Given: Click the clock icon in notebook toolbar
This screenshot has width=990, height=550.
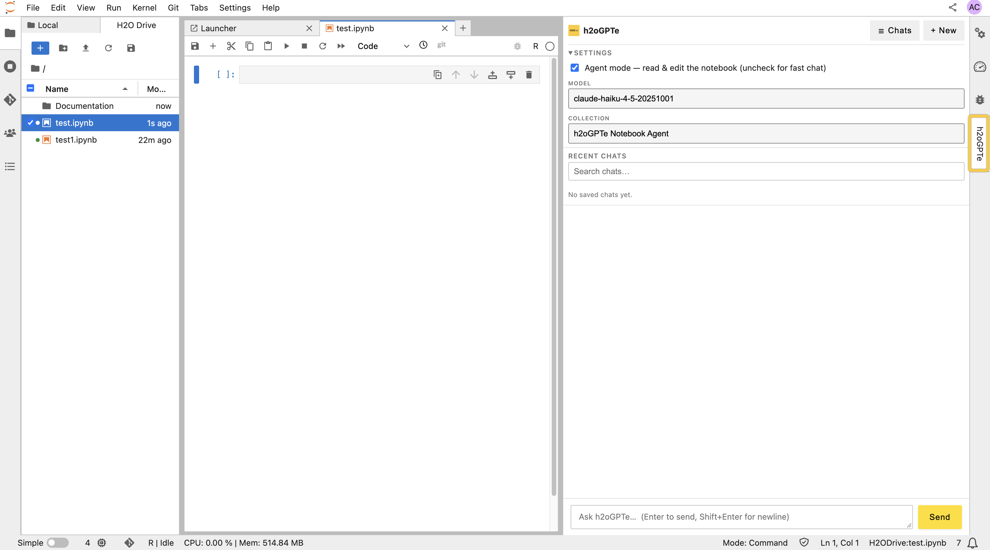Looking at the screenshot, I should [x=423, y=45].
